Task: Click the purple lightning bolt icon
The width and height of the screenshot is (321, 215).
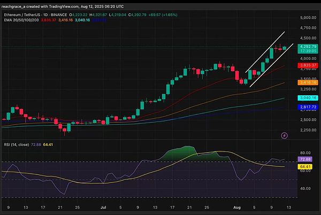Action: click(x=284, y=136)
